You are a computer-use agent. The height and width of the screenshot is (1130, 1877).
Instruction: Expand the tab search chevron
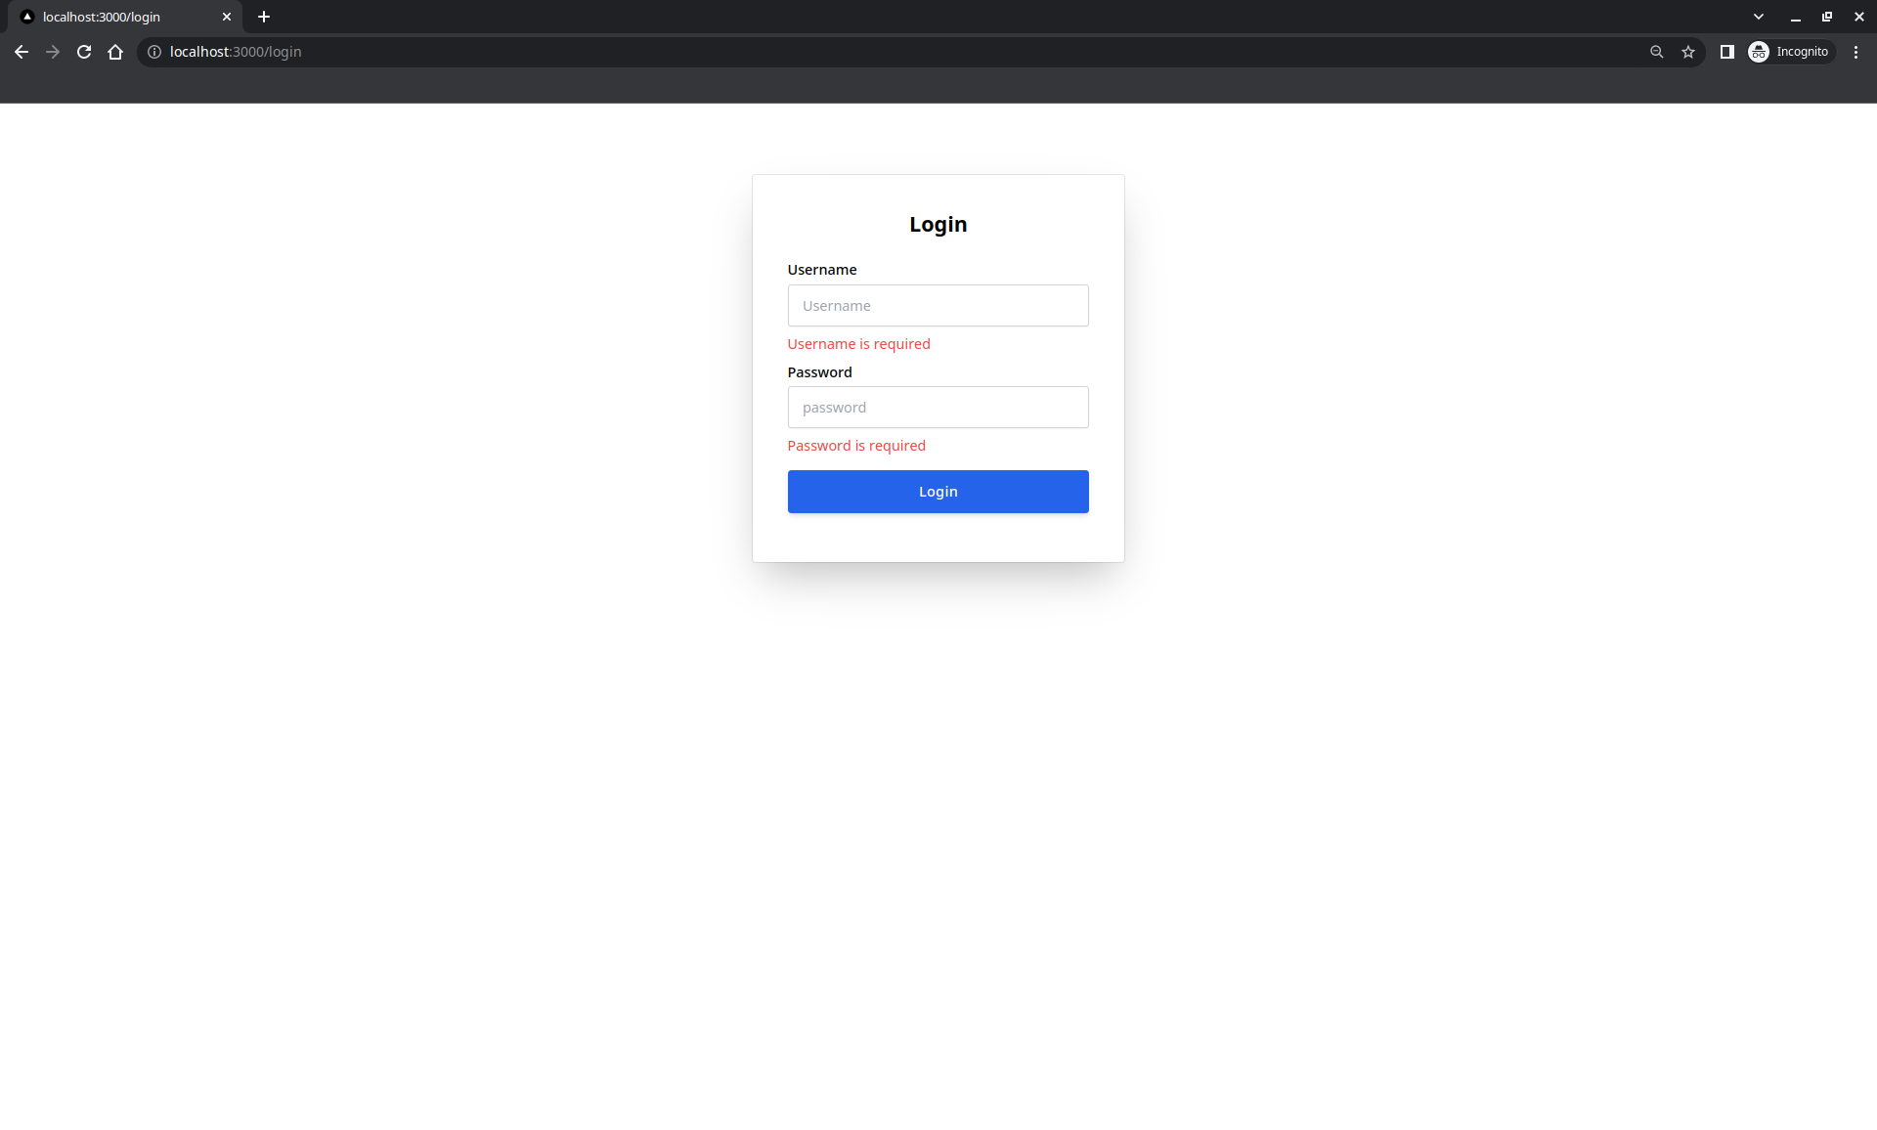pyautogui.click(x=1758, y=17)
